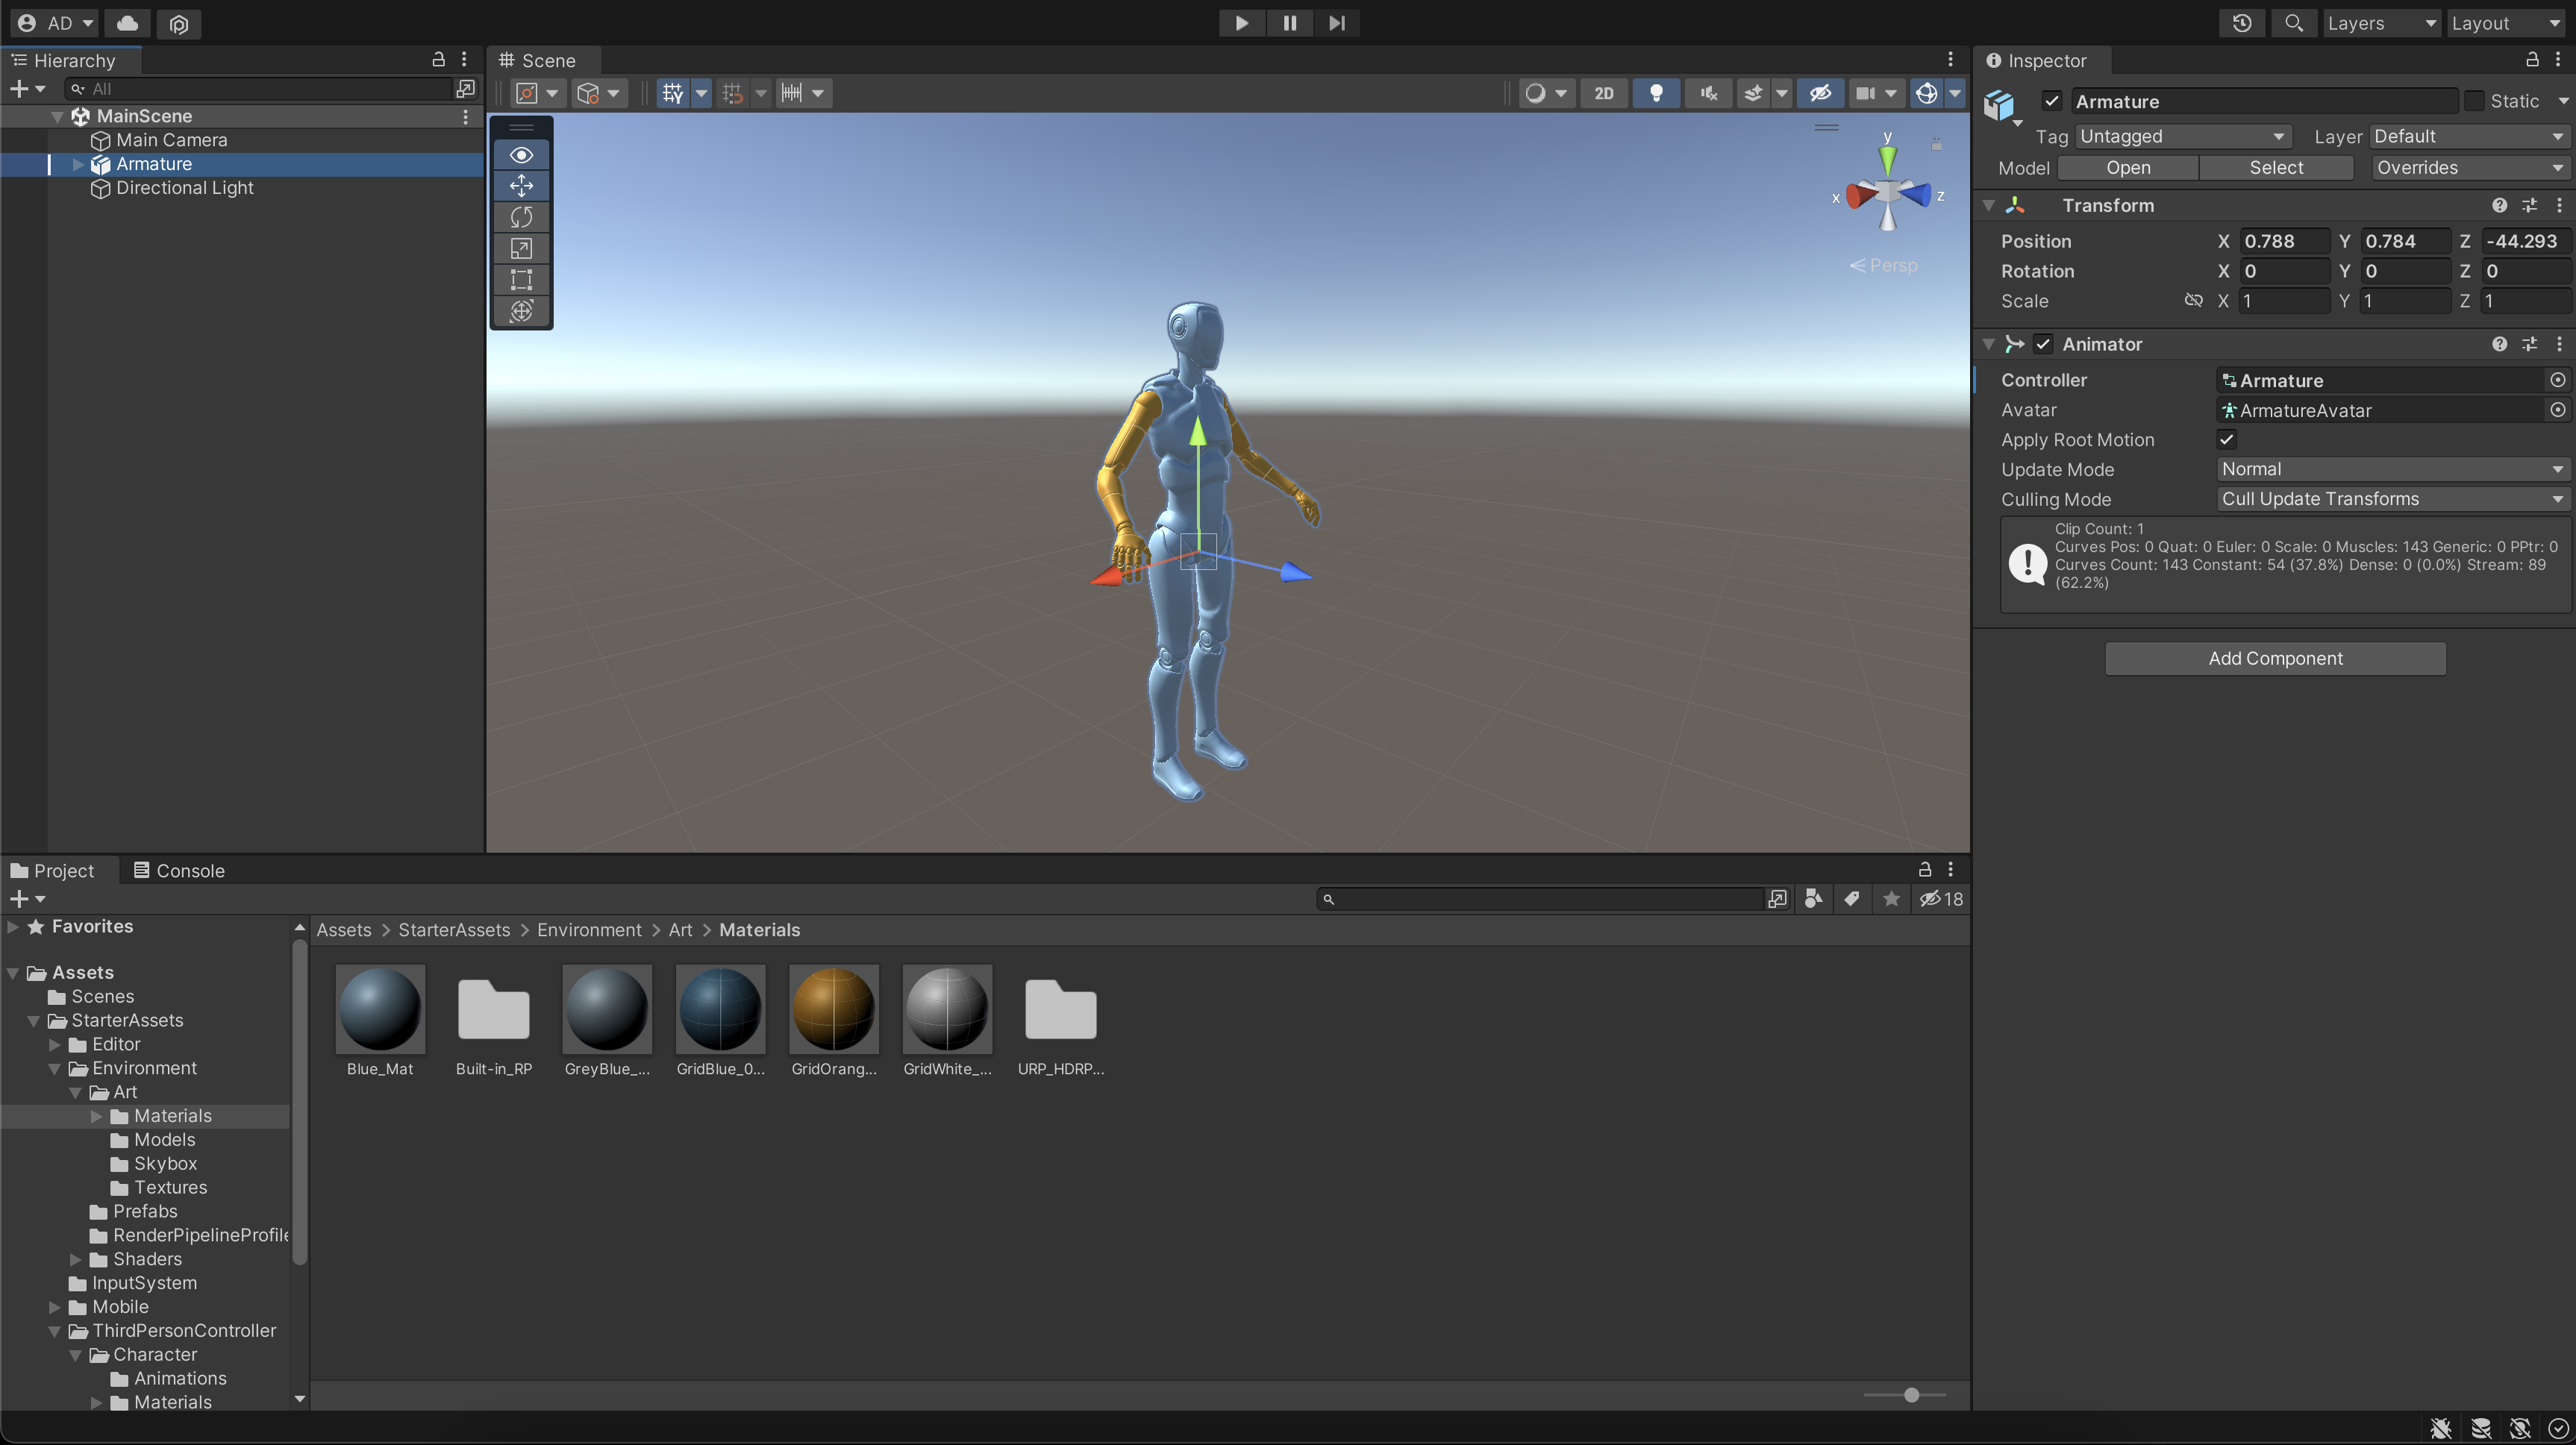Select the Transform tool
The height and width of the screenshot is (1445, 2576).
[x=521, y=310]
